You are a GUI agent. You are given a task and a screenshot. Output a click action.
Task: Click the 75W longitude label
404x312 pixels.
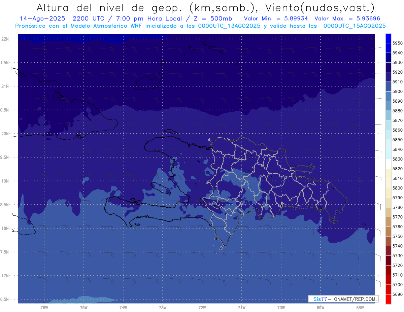click(x=83, y=308)
